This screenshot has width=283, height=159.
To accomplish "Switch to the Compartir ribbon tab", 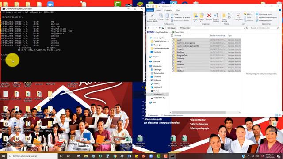I will tap(168, 10).
